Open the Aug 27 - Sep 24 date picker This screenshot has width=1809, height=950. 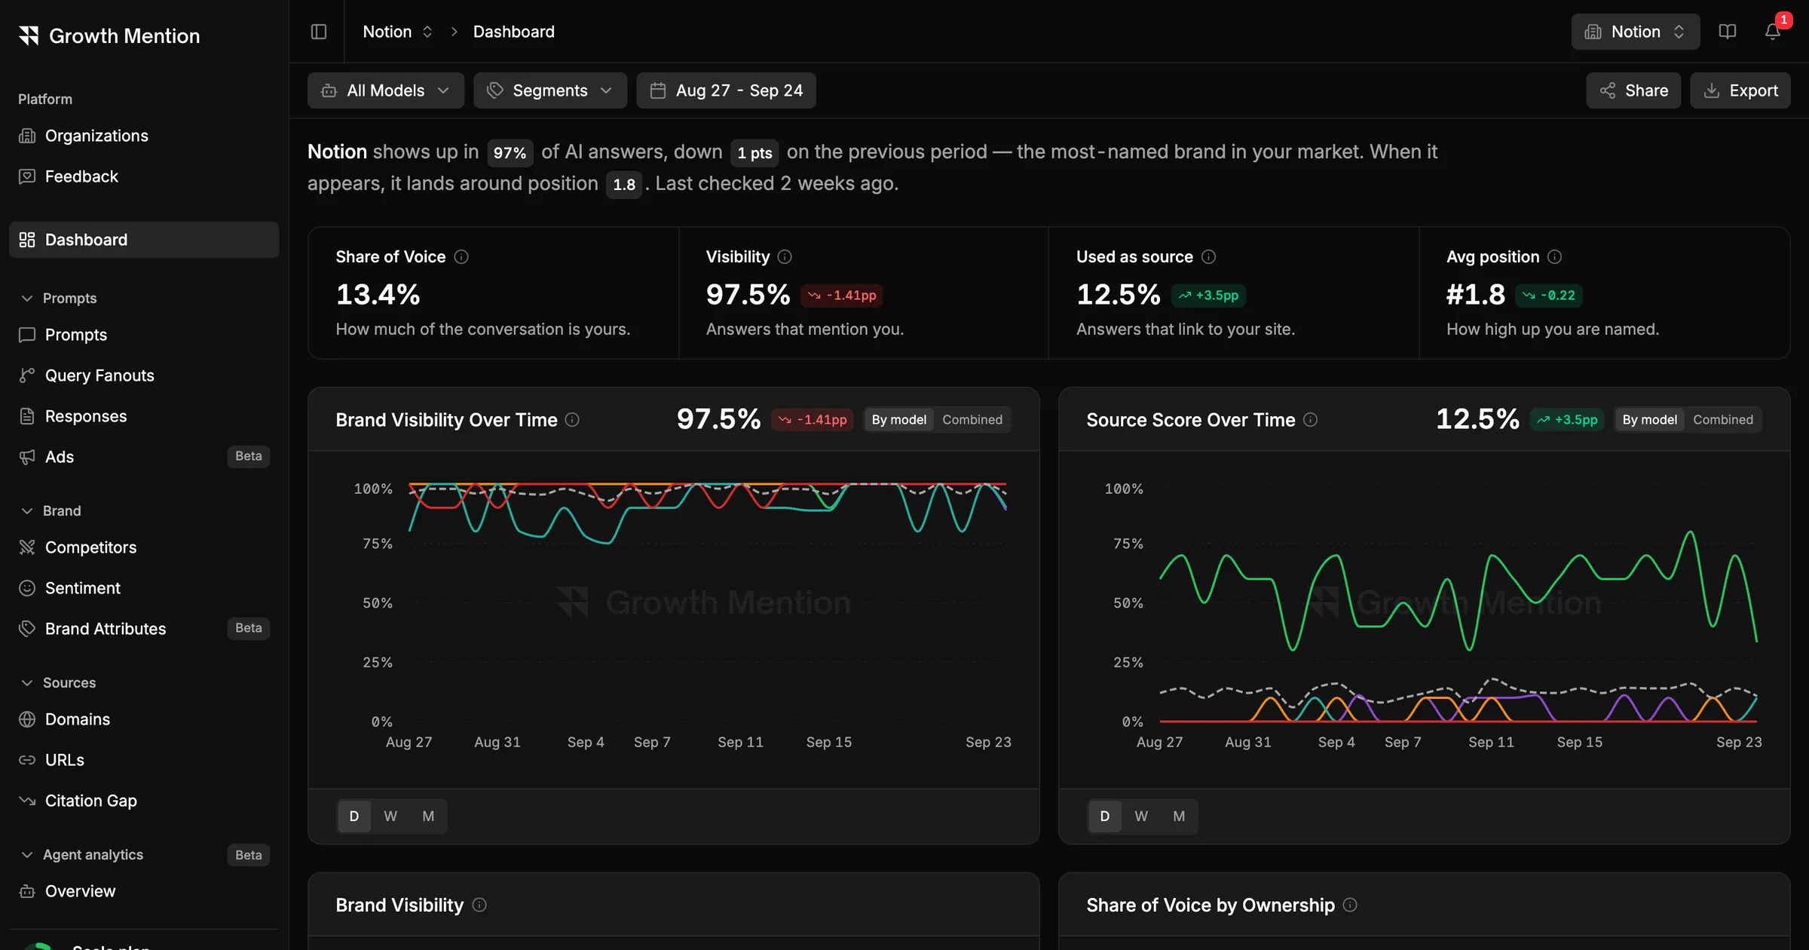(726, 90)
